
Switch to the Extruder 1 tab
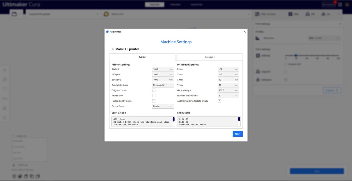click(209, 57)
